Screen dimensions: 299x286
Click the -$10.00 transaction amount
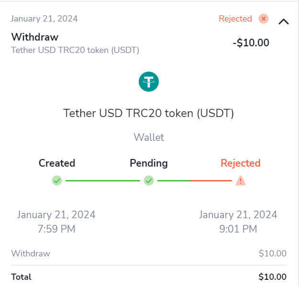click(251, 42)
